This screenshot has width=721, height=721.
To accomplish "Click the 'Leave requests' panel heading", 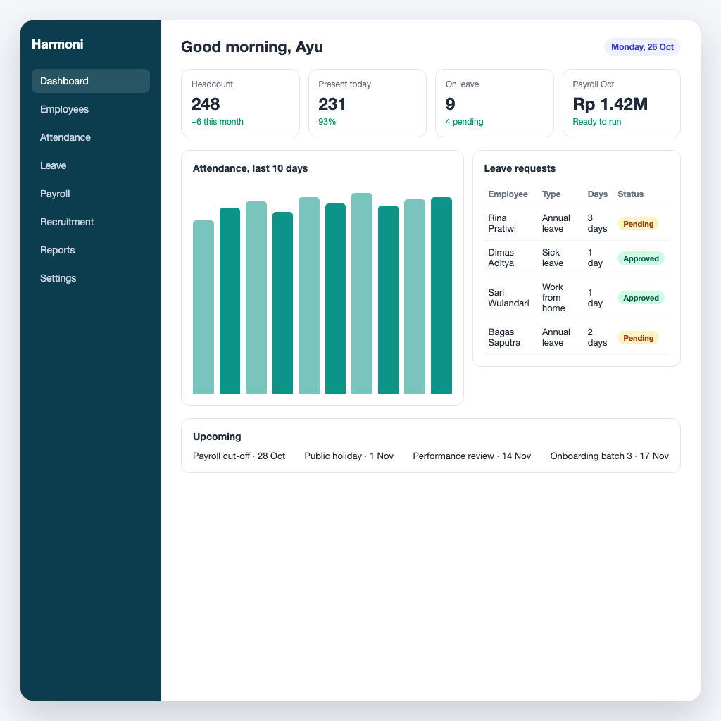I will (520, 168).
